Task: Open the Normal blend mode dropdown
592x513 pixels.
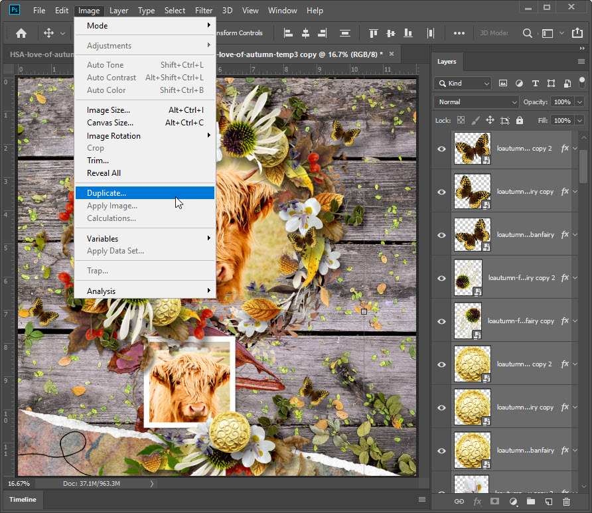Action: point(476,102)
